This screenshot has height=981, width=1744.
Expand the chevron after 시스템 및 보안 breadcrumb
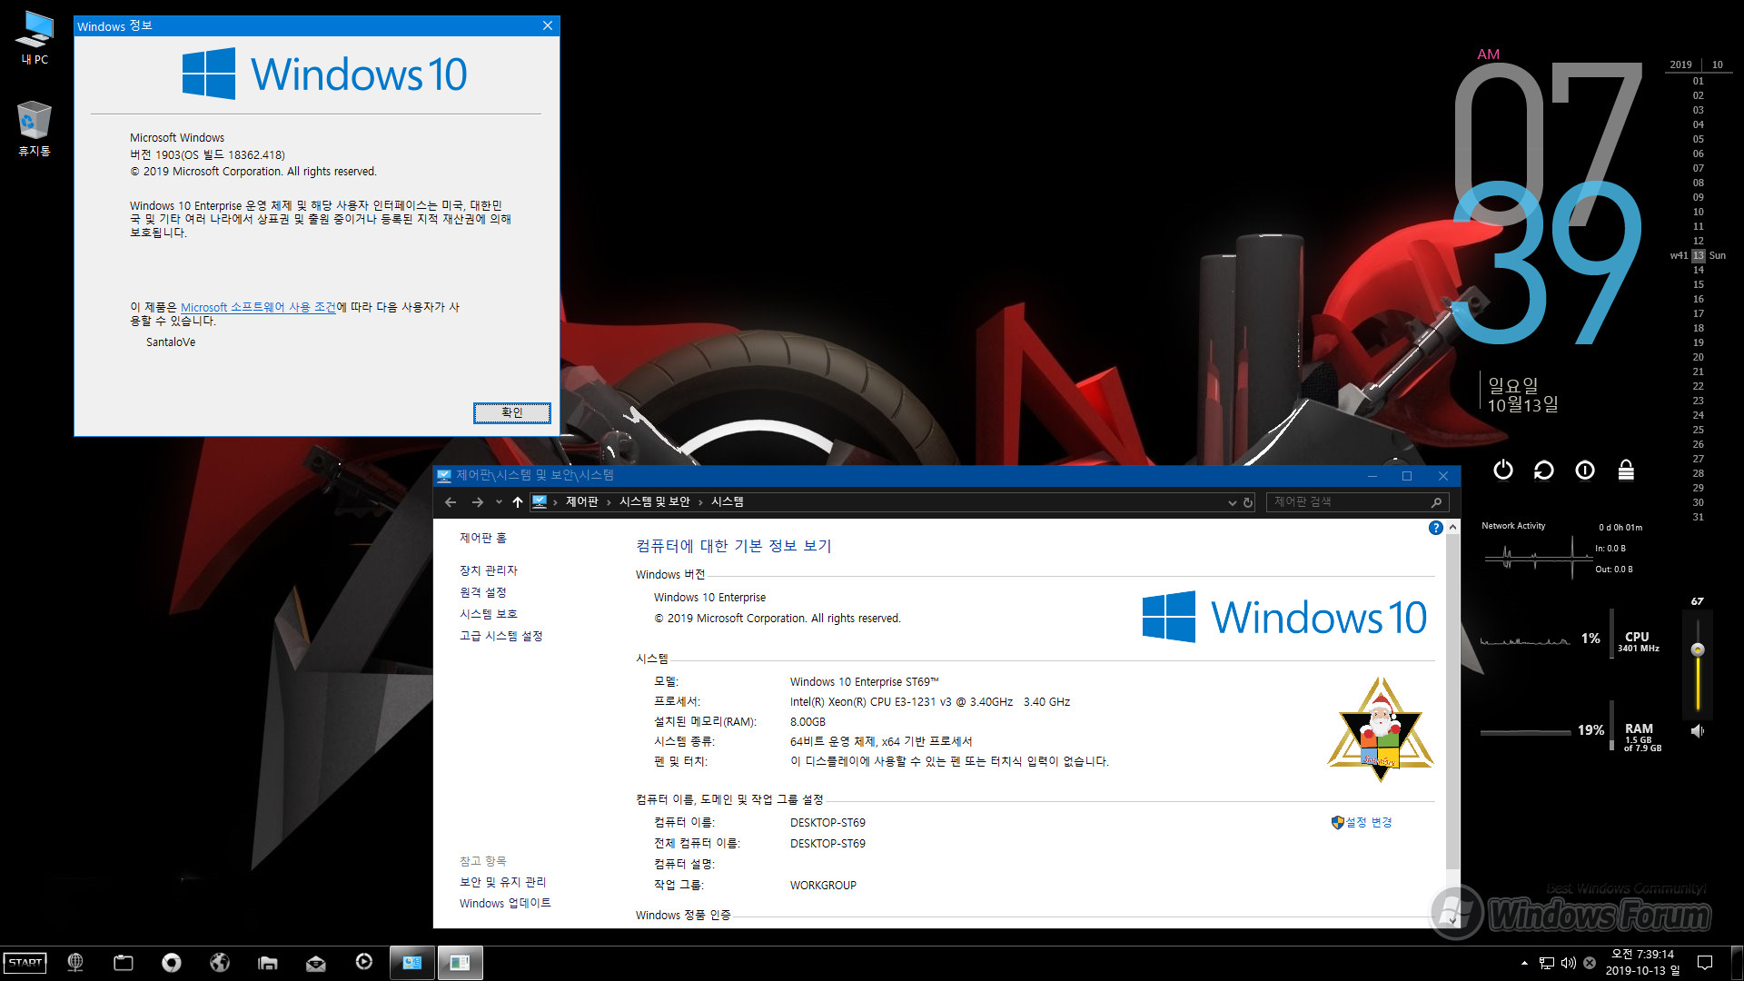pos(700,501)
